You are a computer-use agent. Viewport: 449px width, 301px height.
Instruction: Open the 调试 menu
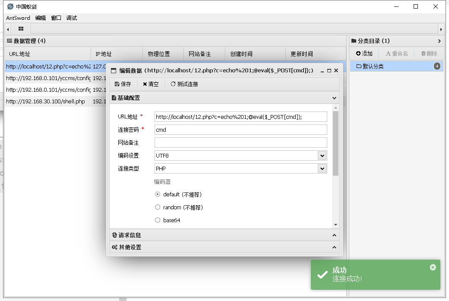point(72,18)
